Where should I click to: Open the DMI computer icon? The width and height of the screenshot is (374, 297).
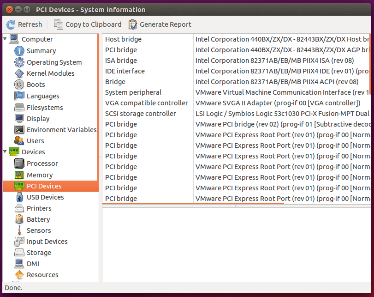pos(19,264)
